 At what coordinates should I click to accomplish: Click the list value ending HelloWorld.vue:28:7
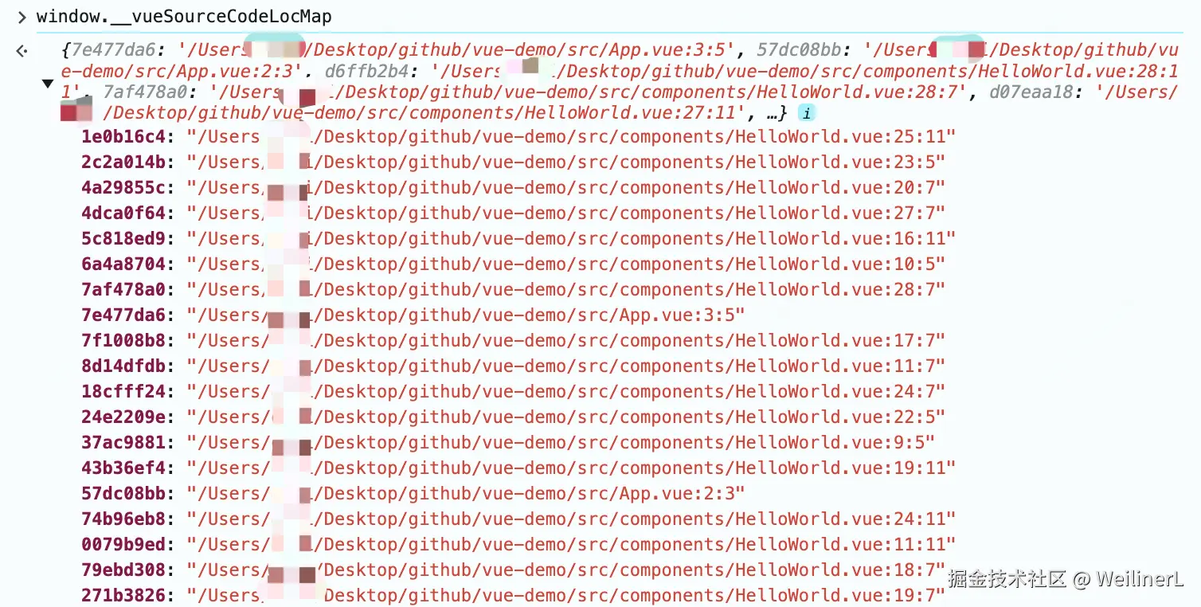tap(566, 289)
